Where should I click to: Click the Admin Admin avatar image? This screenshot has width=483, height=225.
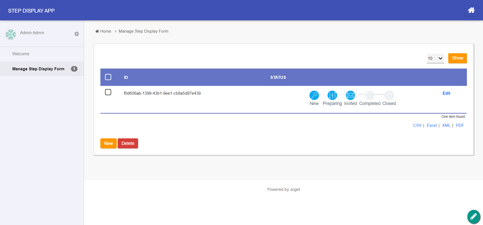(x=11, y=34)
